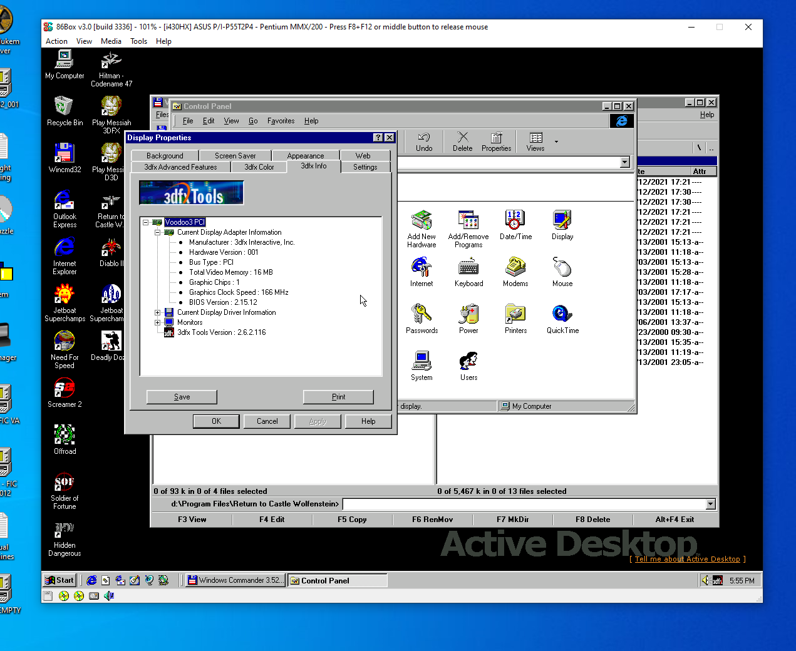This screenshot has width=796, height=651.
Task: Click F8 Delete button in Commander
Action: point(592,520)
